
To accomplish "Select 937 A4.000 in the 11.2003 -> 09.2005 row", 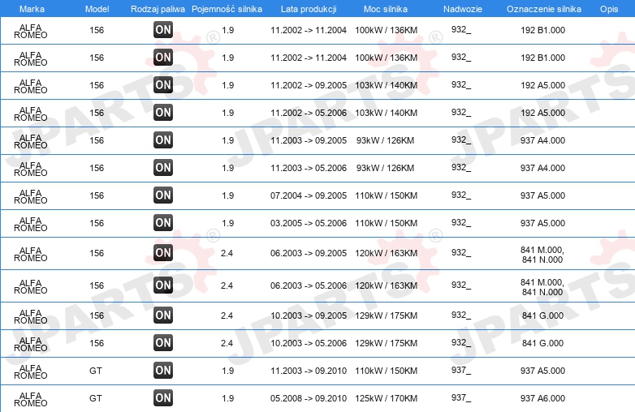I will tap(542, 140).
